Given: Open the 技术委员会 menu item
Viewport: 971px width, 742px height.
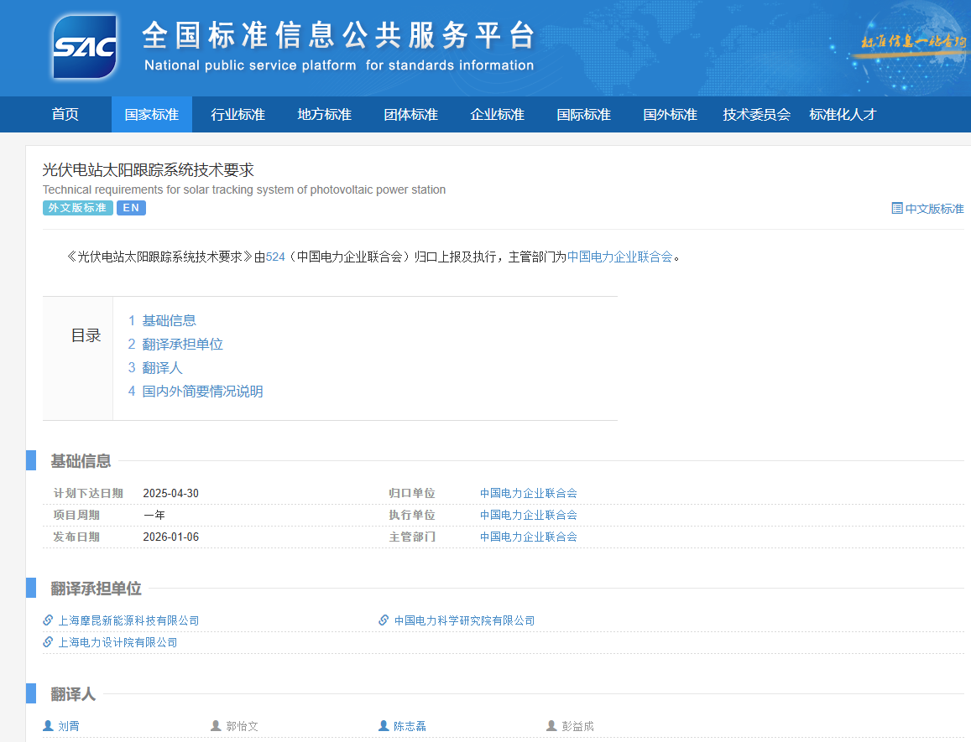Looking at the screenshot, I should pyautogui.click(x=756, y=115).
